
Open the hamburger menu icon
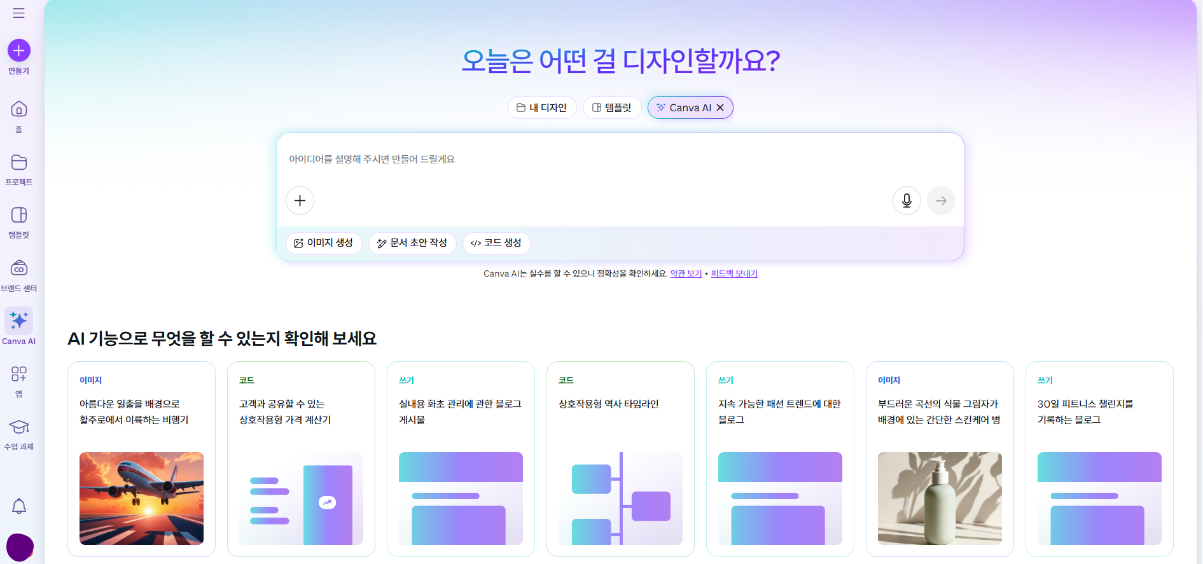(x=19, y=13)
